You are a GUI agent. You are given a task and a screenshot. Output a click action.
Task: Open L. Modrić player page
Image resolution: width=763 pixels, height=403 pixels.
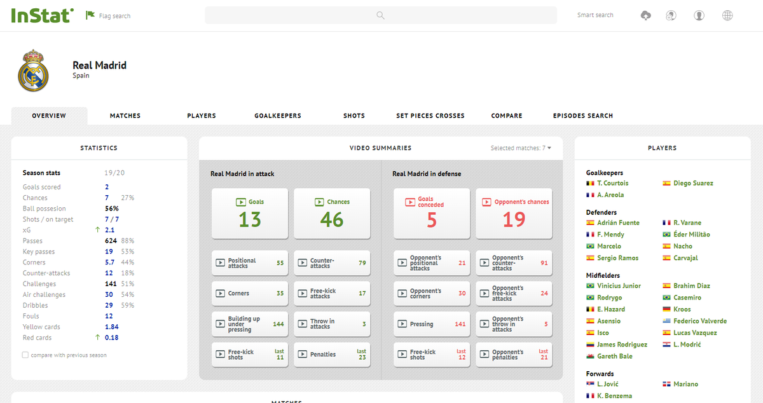click(686, 345)
